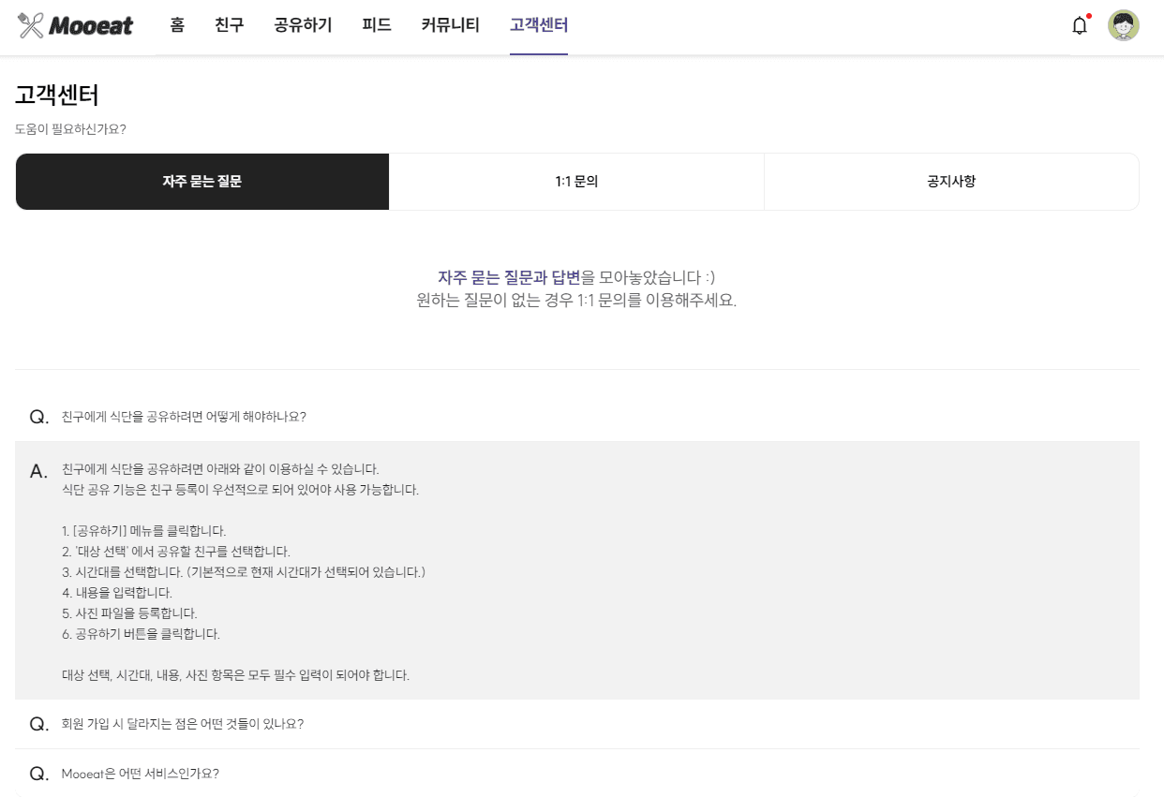Open the profile avatar menu
1164x797 pixels.
(1123, 25)
